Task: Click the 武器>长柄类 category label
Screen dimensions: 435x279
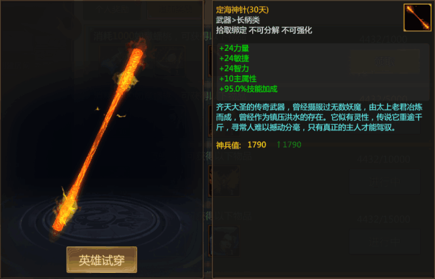Action: click(x=238, y=20)
